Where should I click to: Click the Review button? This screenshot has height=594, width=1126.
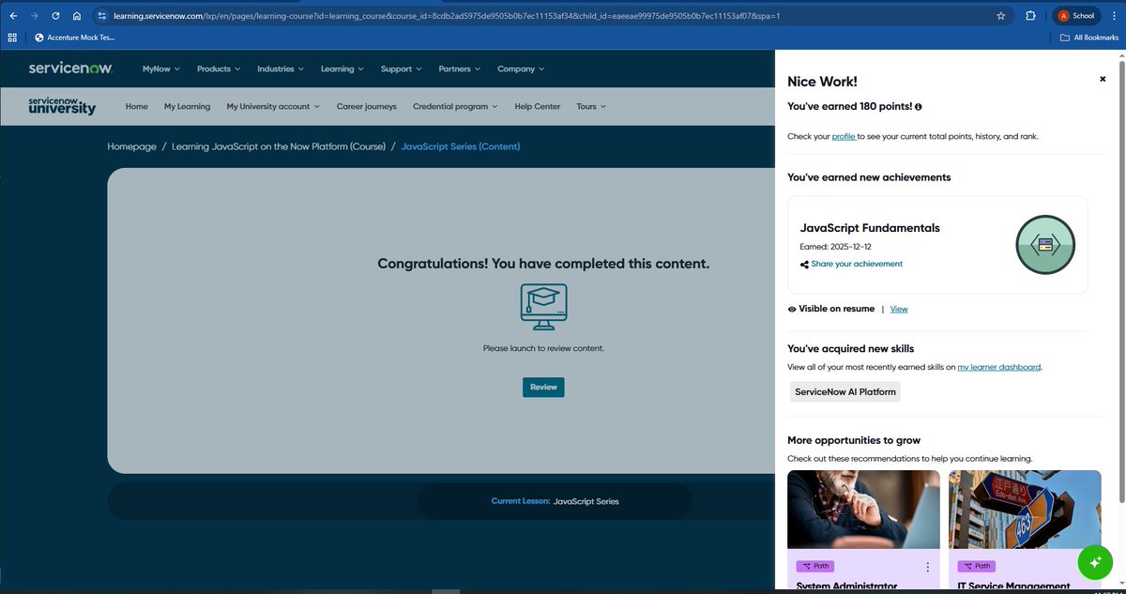pos(543,387)
